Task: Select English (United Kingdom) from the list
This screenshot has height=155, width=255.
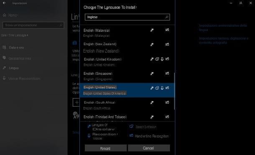Action: [127, 62]
